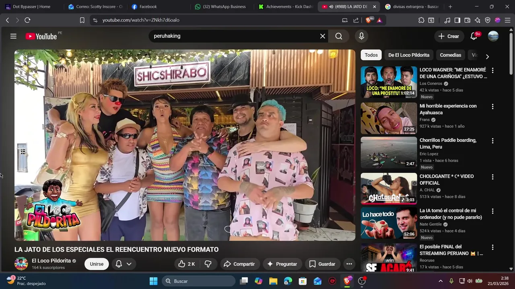View site information icon in address bar
This screenshot has height=289, width=515.
95,20
